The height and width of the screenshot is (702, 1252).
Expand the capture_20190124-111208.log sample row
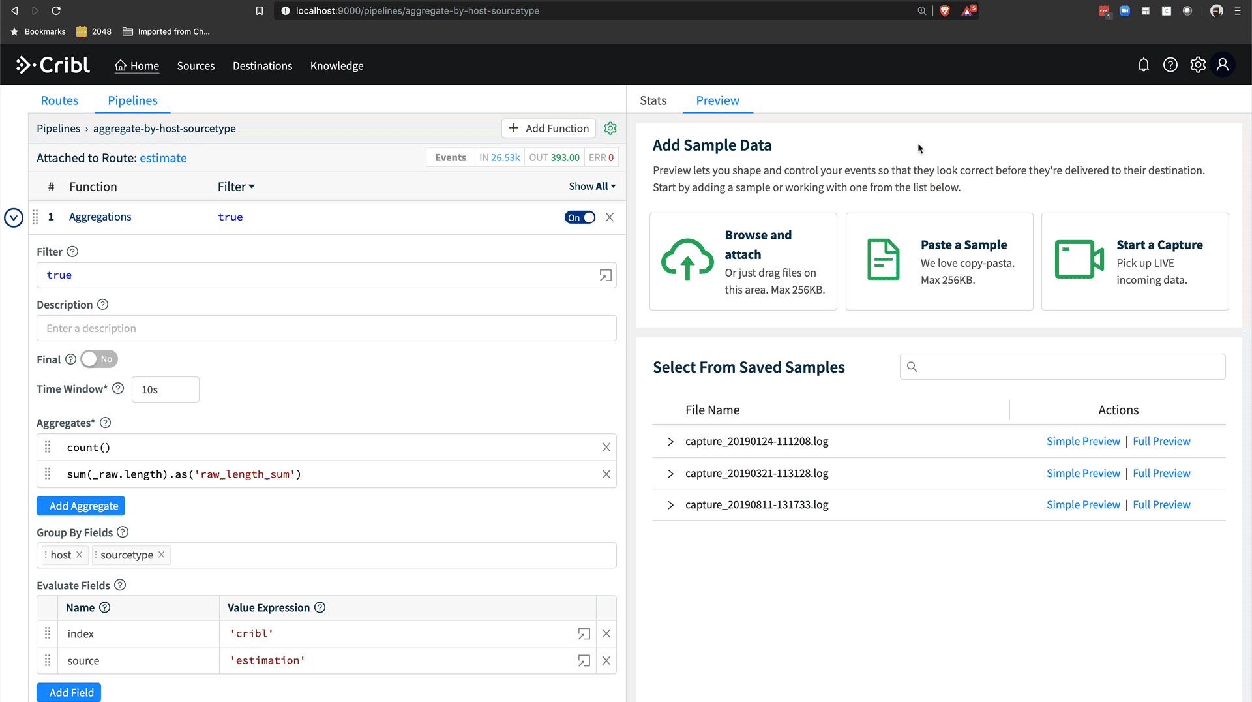pos(670,442)
